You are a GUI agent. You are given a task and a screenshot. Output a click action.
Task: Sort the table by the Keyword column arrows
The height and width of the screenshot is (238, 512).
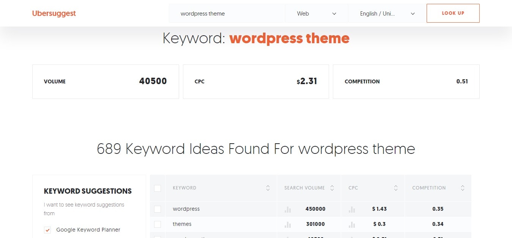(x=268, y=188)
